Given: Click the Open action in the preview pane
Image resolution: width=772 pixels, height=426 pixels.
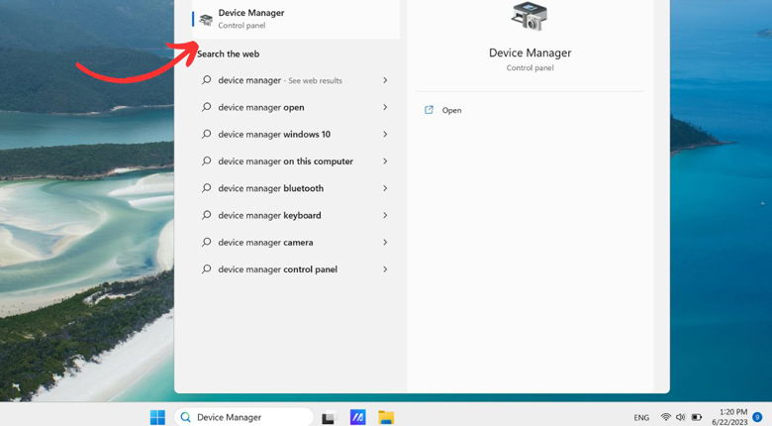Looking at the screenshot, I should click(451, 110).
